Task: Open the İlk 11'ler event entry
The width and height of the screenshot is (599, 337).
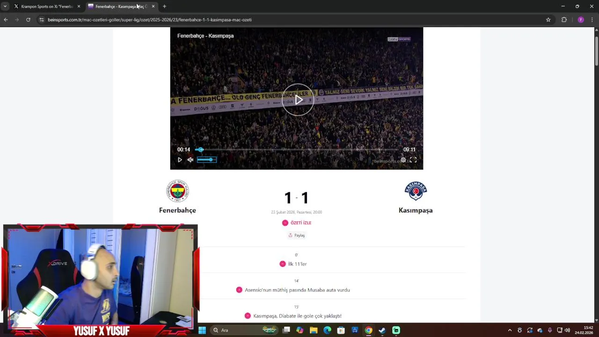Action: 297,264
